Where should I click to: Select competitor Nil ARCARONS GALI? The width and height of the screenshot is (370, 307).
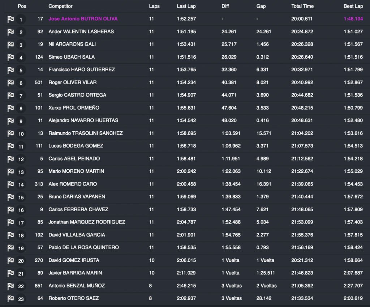72,44
